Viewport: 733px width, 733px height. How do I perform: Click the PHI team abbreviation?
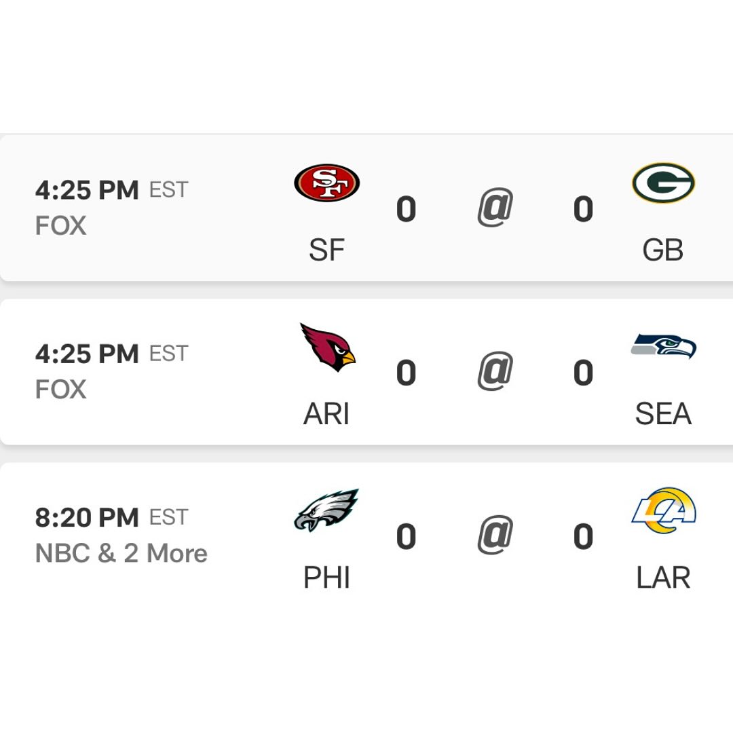326,578
